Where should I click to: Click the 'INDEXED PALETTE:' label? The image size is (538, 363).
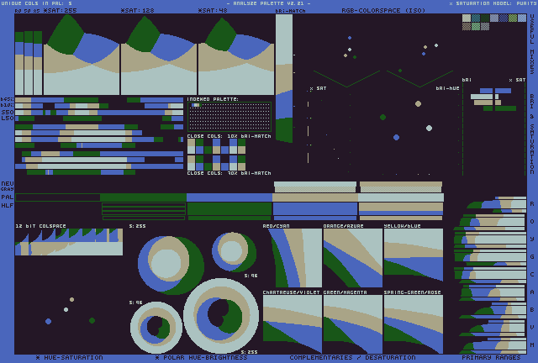tap(213, 99)
